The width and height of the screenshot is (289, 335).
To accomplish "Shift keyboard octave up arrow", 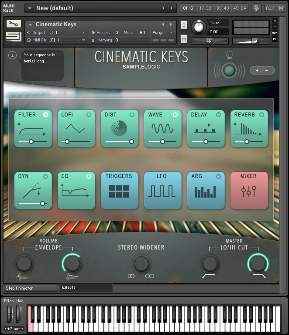I will pos(22,328).
